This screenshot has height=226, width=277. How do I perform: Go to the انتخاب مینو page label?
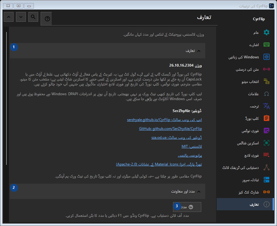250,82
